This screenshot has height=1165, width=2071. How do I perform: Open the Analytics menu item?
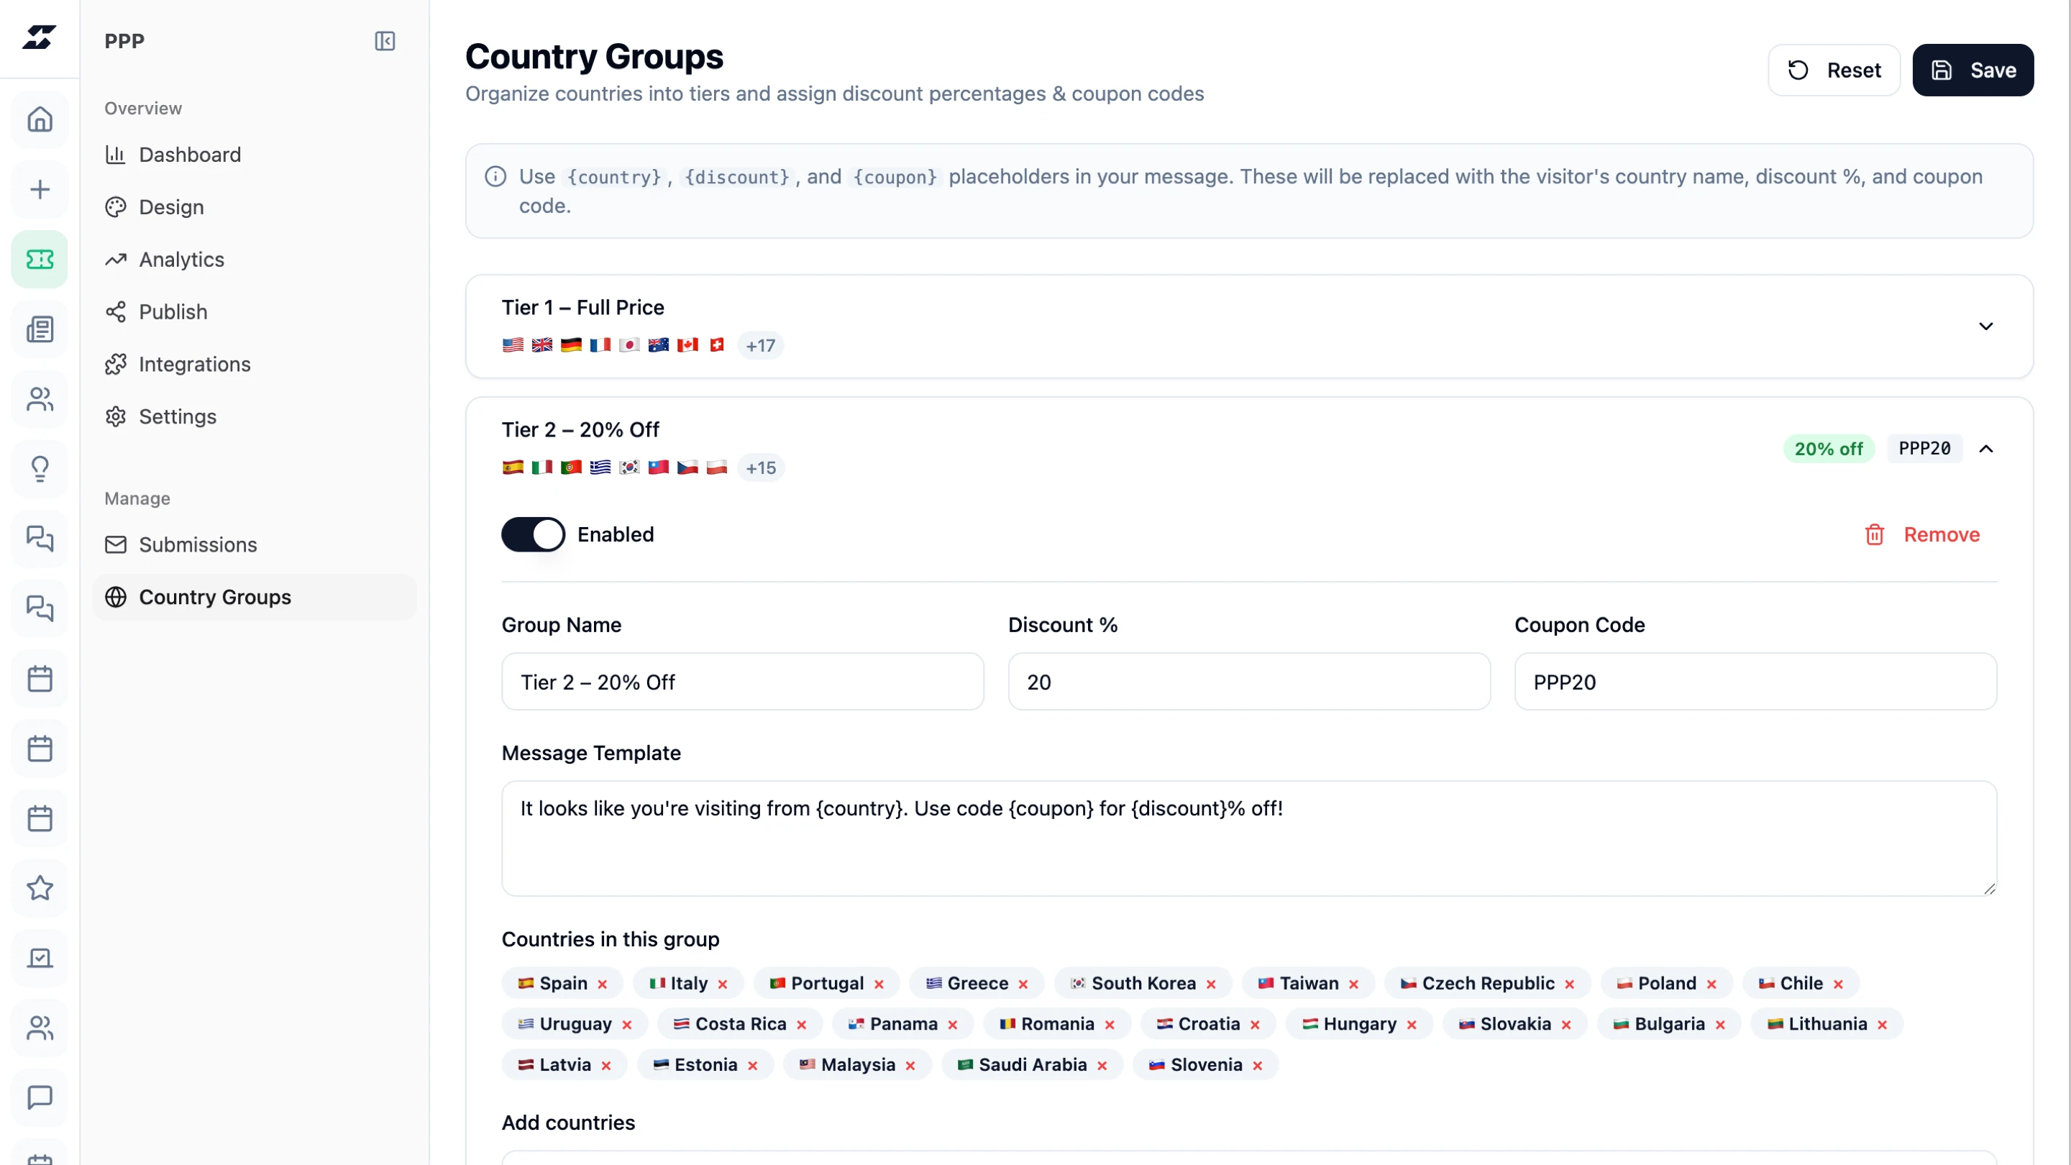coord(181,260)
